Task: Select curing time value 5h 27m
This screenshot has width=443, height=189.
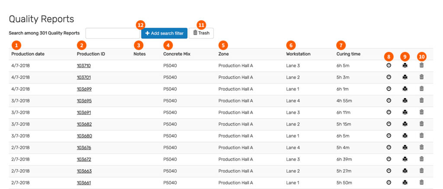Action: [x=344, y=171]
